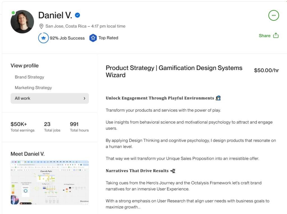Click the blue verified badge icon
Viewport: 287px width, 214px height.
click(x=78, y=15)
